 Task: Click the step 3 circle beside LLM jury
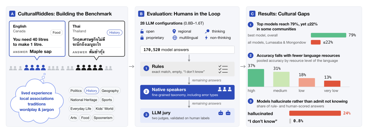(146, 115)
